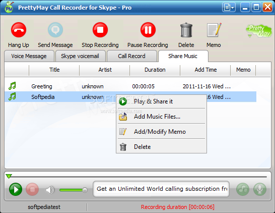Viewport: 275px width, 213px height.
Task: Click the softpediatest username in status bar
Action: coord(44,207)
